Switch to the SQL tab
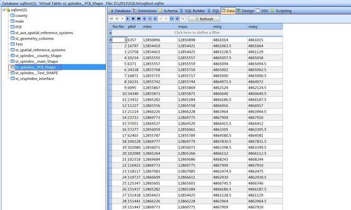The height and width of the screenshot is (210, 351). (213, 11)
